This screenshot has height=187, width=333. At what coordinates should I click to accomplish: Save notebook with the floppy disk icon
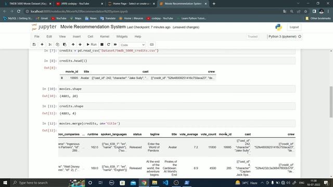click(34, 45)
